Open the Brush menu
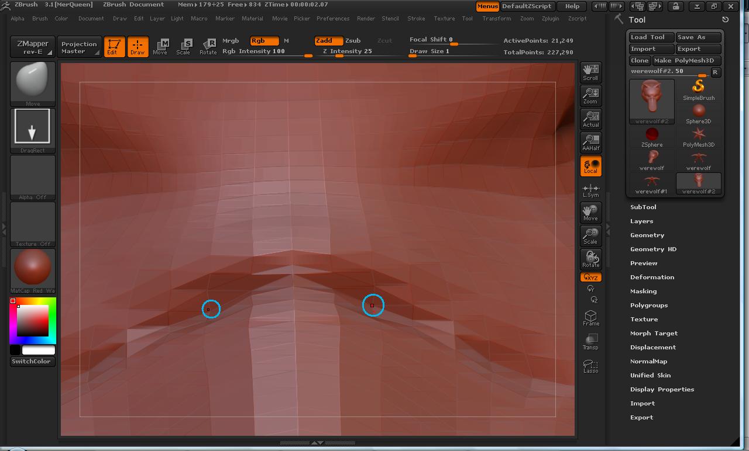Viewport: 749px width, 451px height. [40, 18]
